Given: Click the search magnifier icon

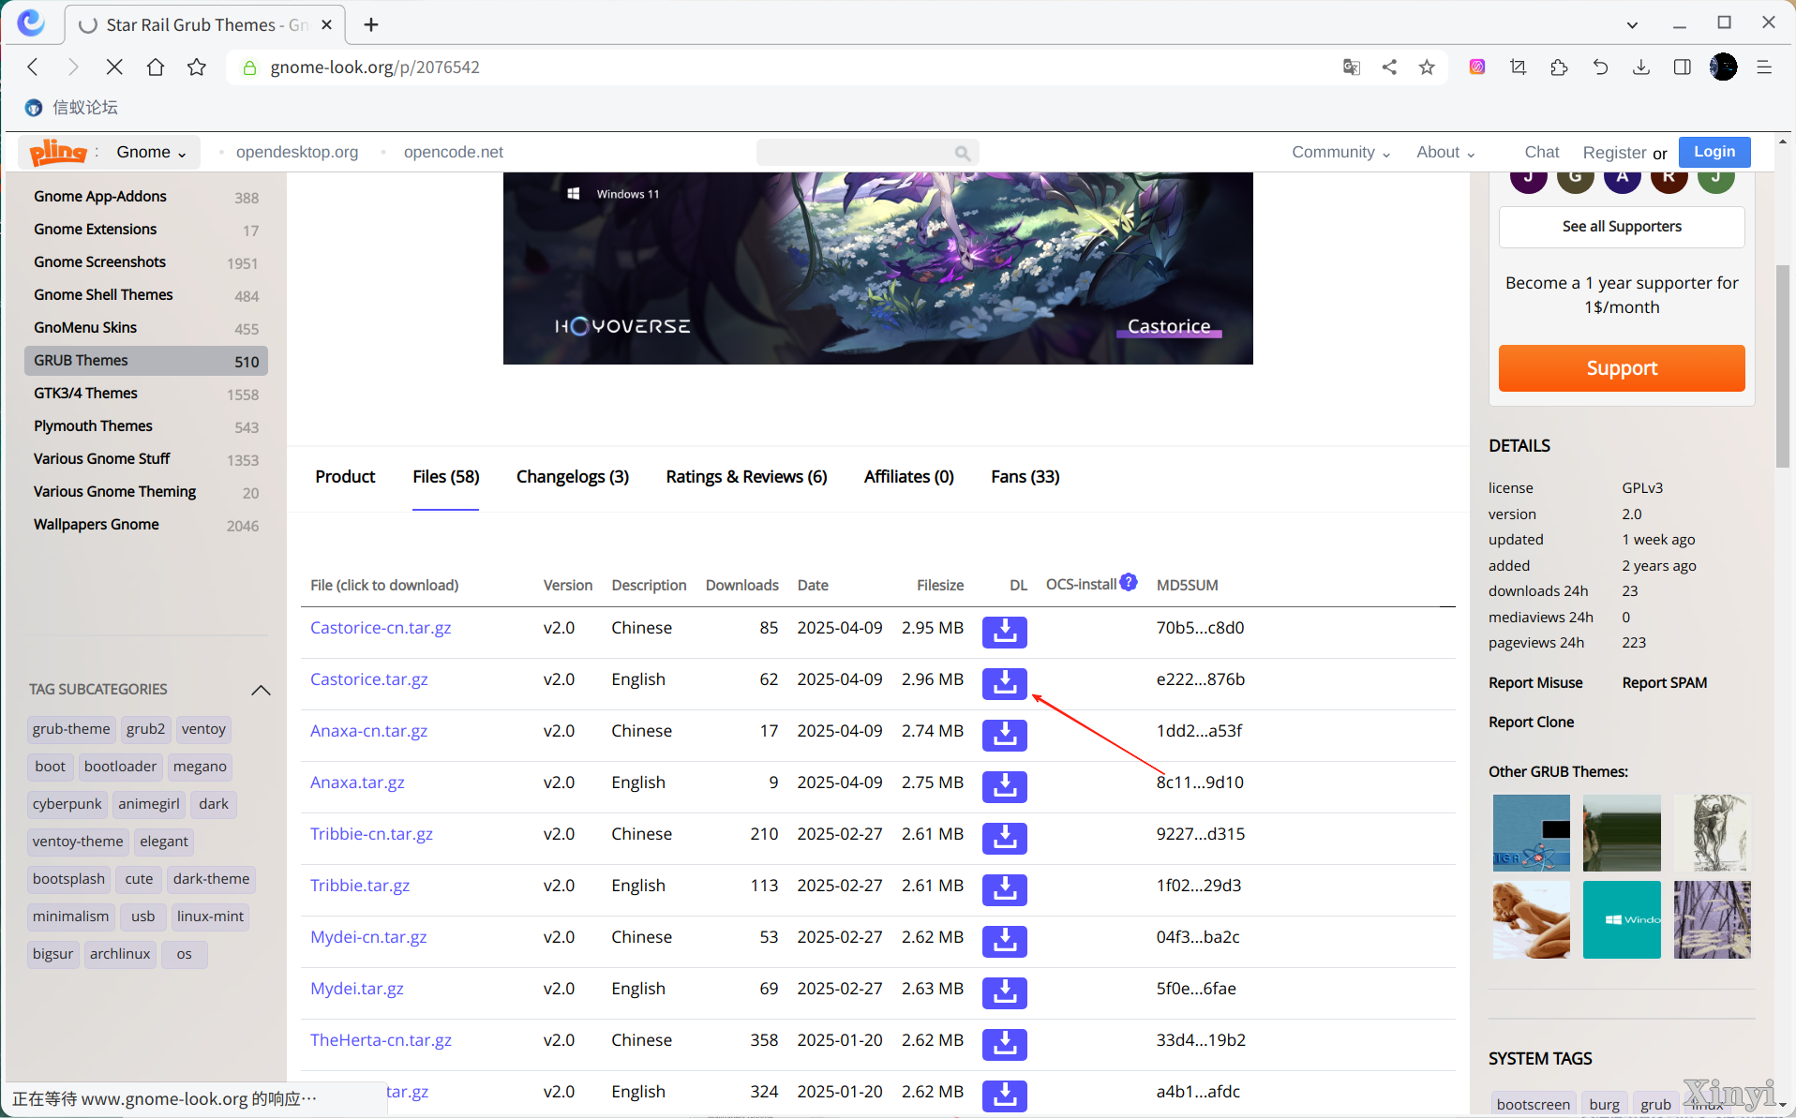Looking at the screenshot, I should 962,153.
